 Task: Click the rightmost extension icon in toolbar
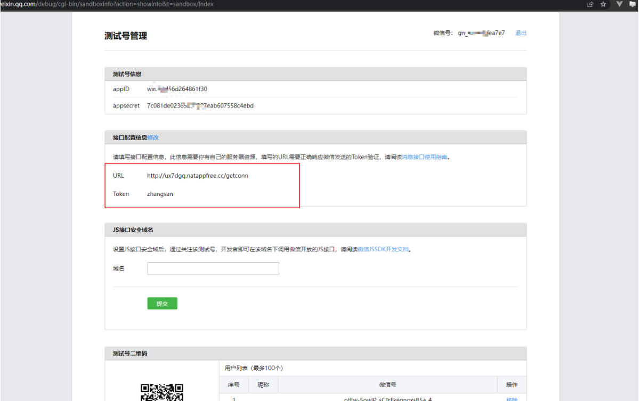tap(633, 4)
